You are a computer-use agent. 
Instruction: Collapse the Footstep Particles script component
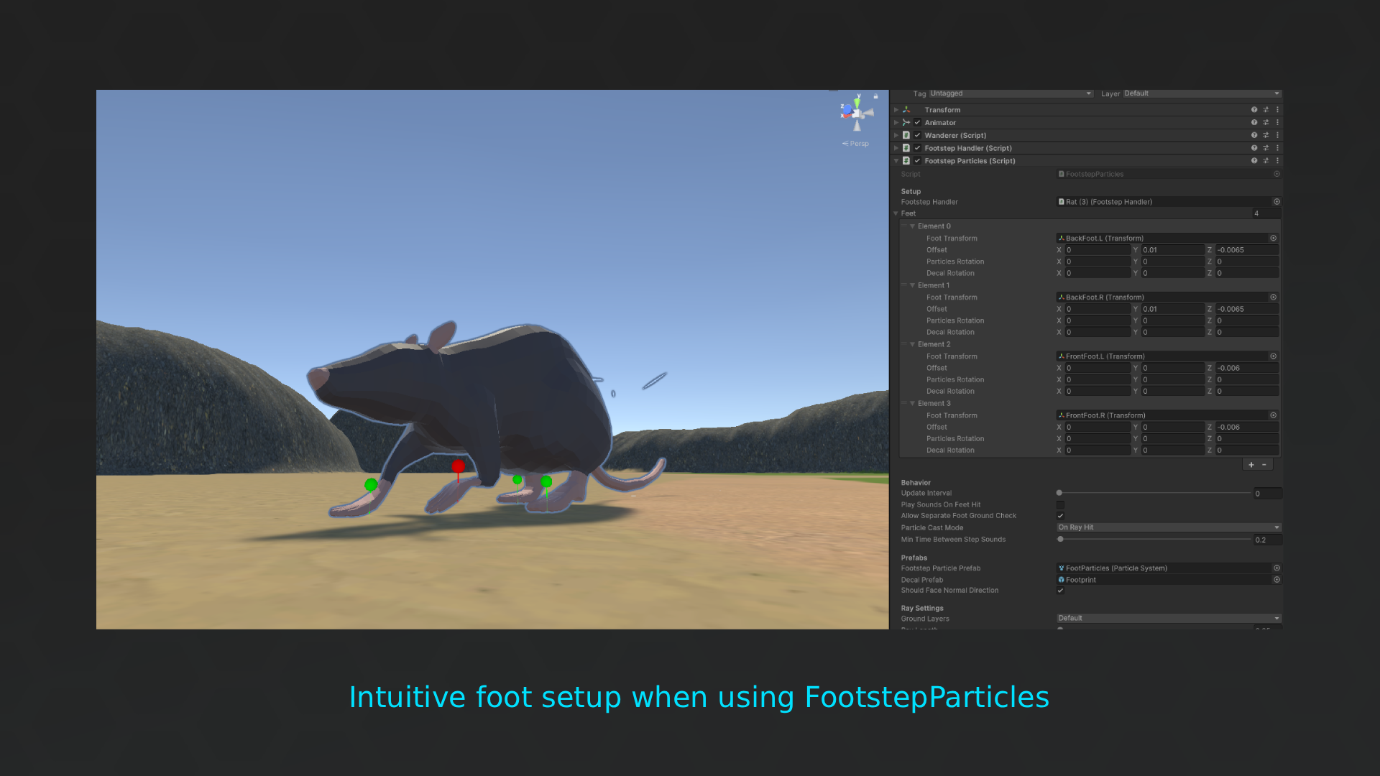[x=896, y=161]
